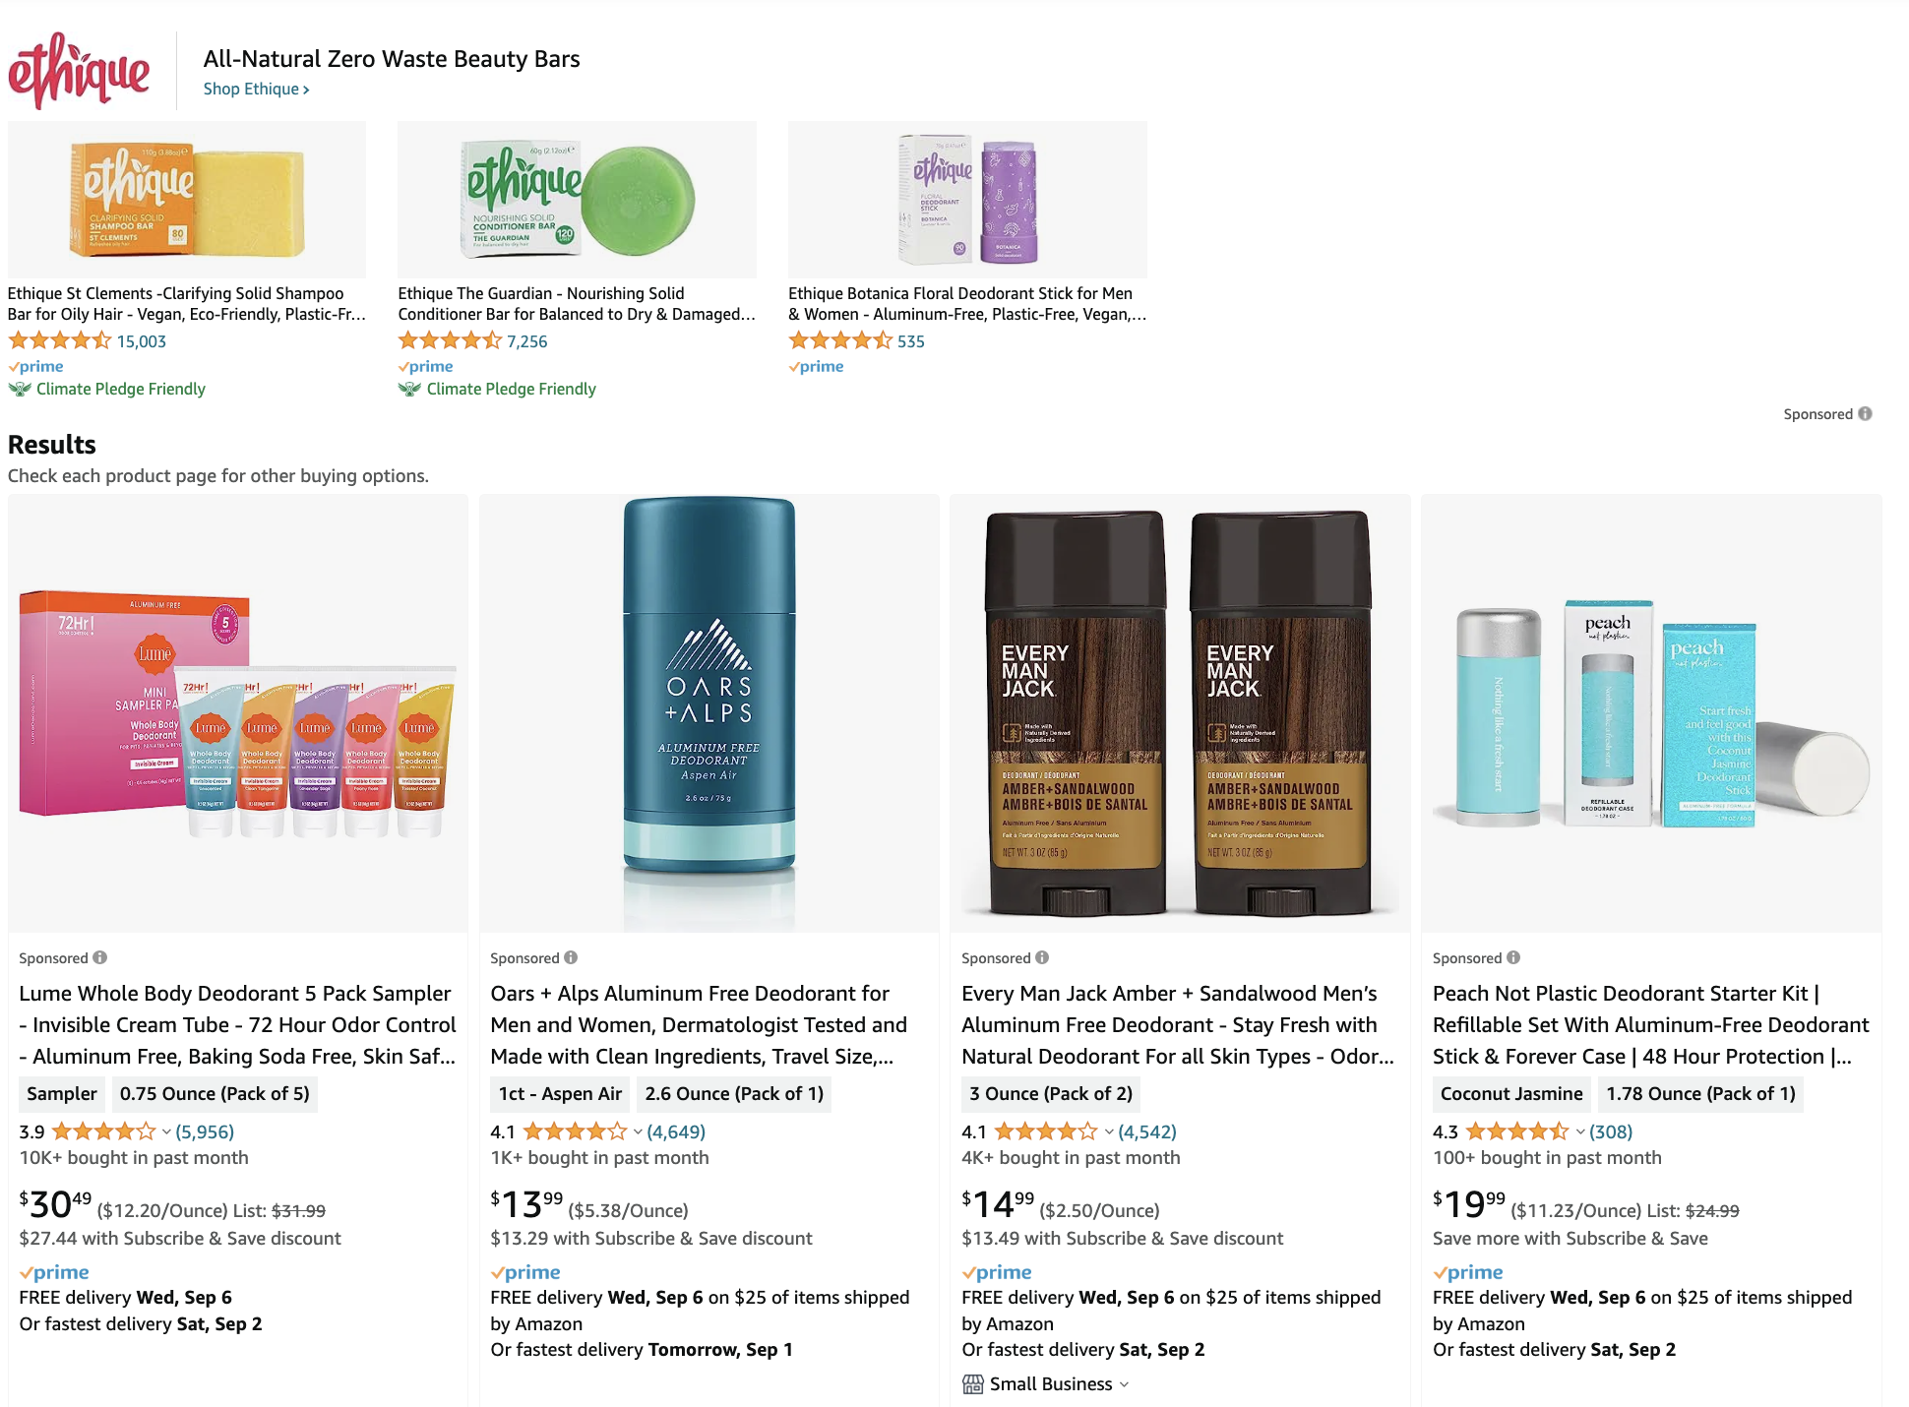The image size is (1909, 1407).
Task: Open 15,003 ratings for Ethique St Clements shampoo
Action: click(142, 341)
